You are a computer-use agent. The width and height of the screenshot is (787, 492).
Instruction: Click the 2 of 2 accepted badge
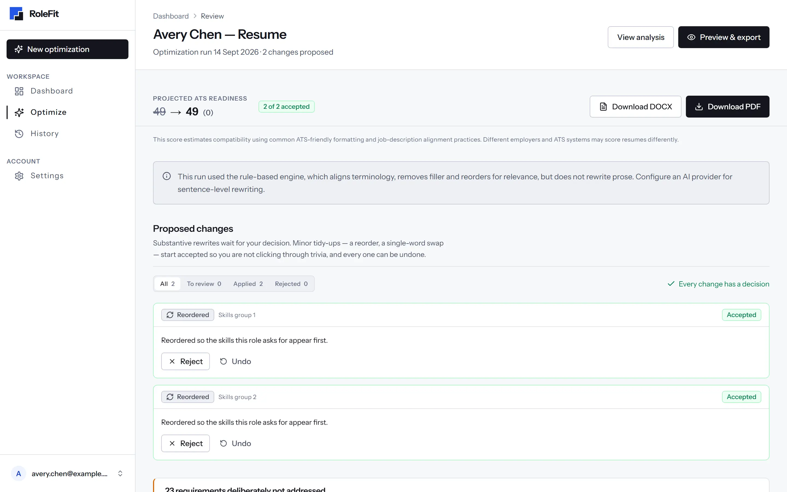(286, 106)
